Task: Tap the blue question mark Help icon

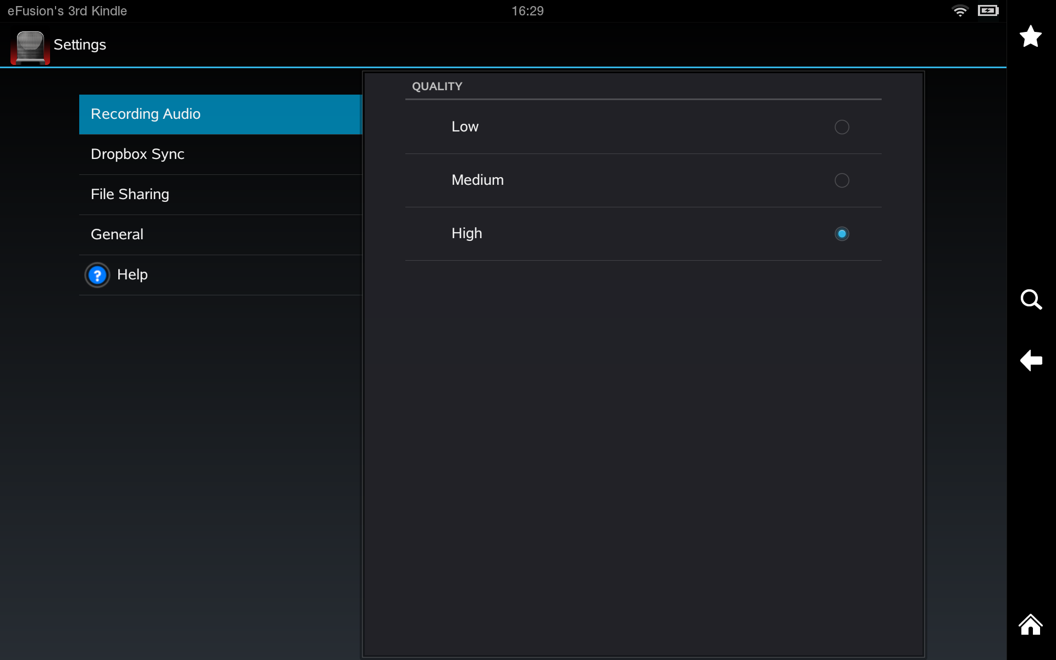Action: (x=97, y=275)
